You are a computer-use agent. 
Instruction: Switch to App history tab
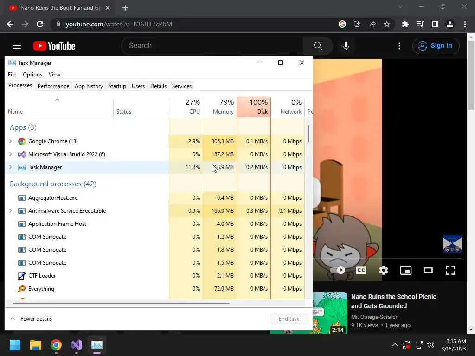(x=89, y=86)
